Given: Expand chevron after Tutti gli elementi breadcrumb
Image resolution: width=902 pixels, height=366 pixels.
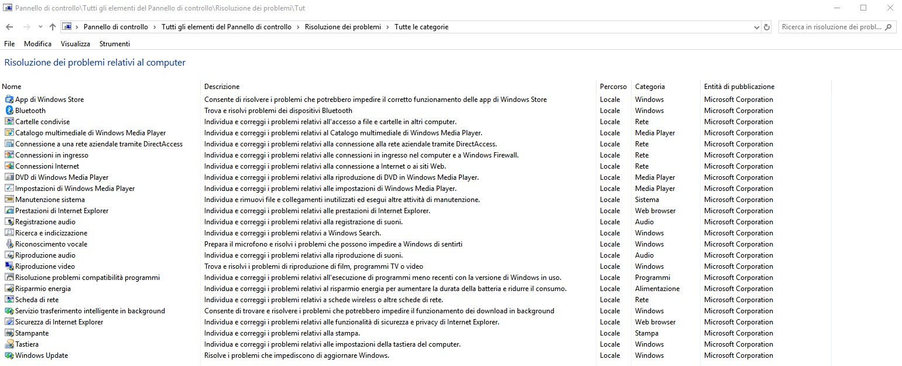Looking at the screenshot, I should [x=298, y=27].
